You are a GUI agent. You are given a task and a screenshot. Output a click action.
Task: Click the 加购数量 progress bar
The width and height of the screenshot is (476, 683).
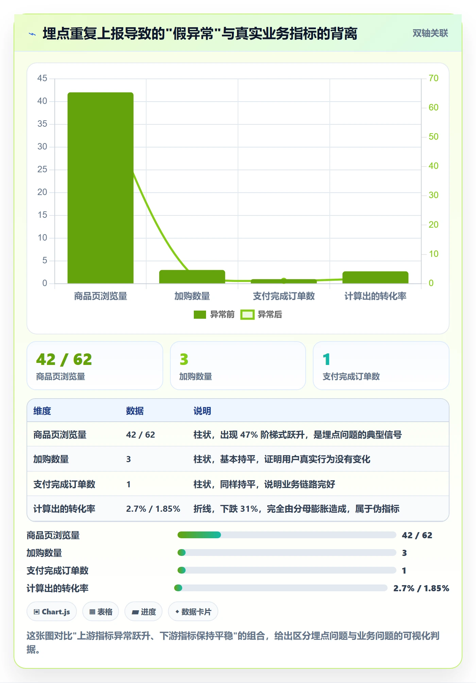click(287, 553)
